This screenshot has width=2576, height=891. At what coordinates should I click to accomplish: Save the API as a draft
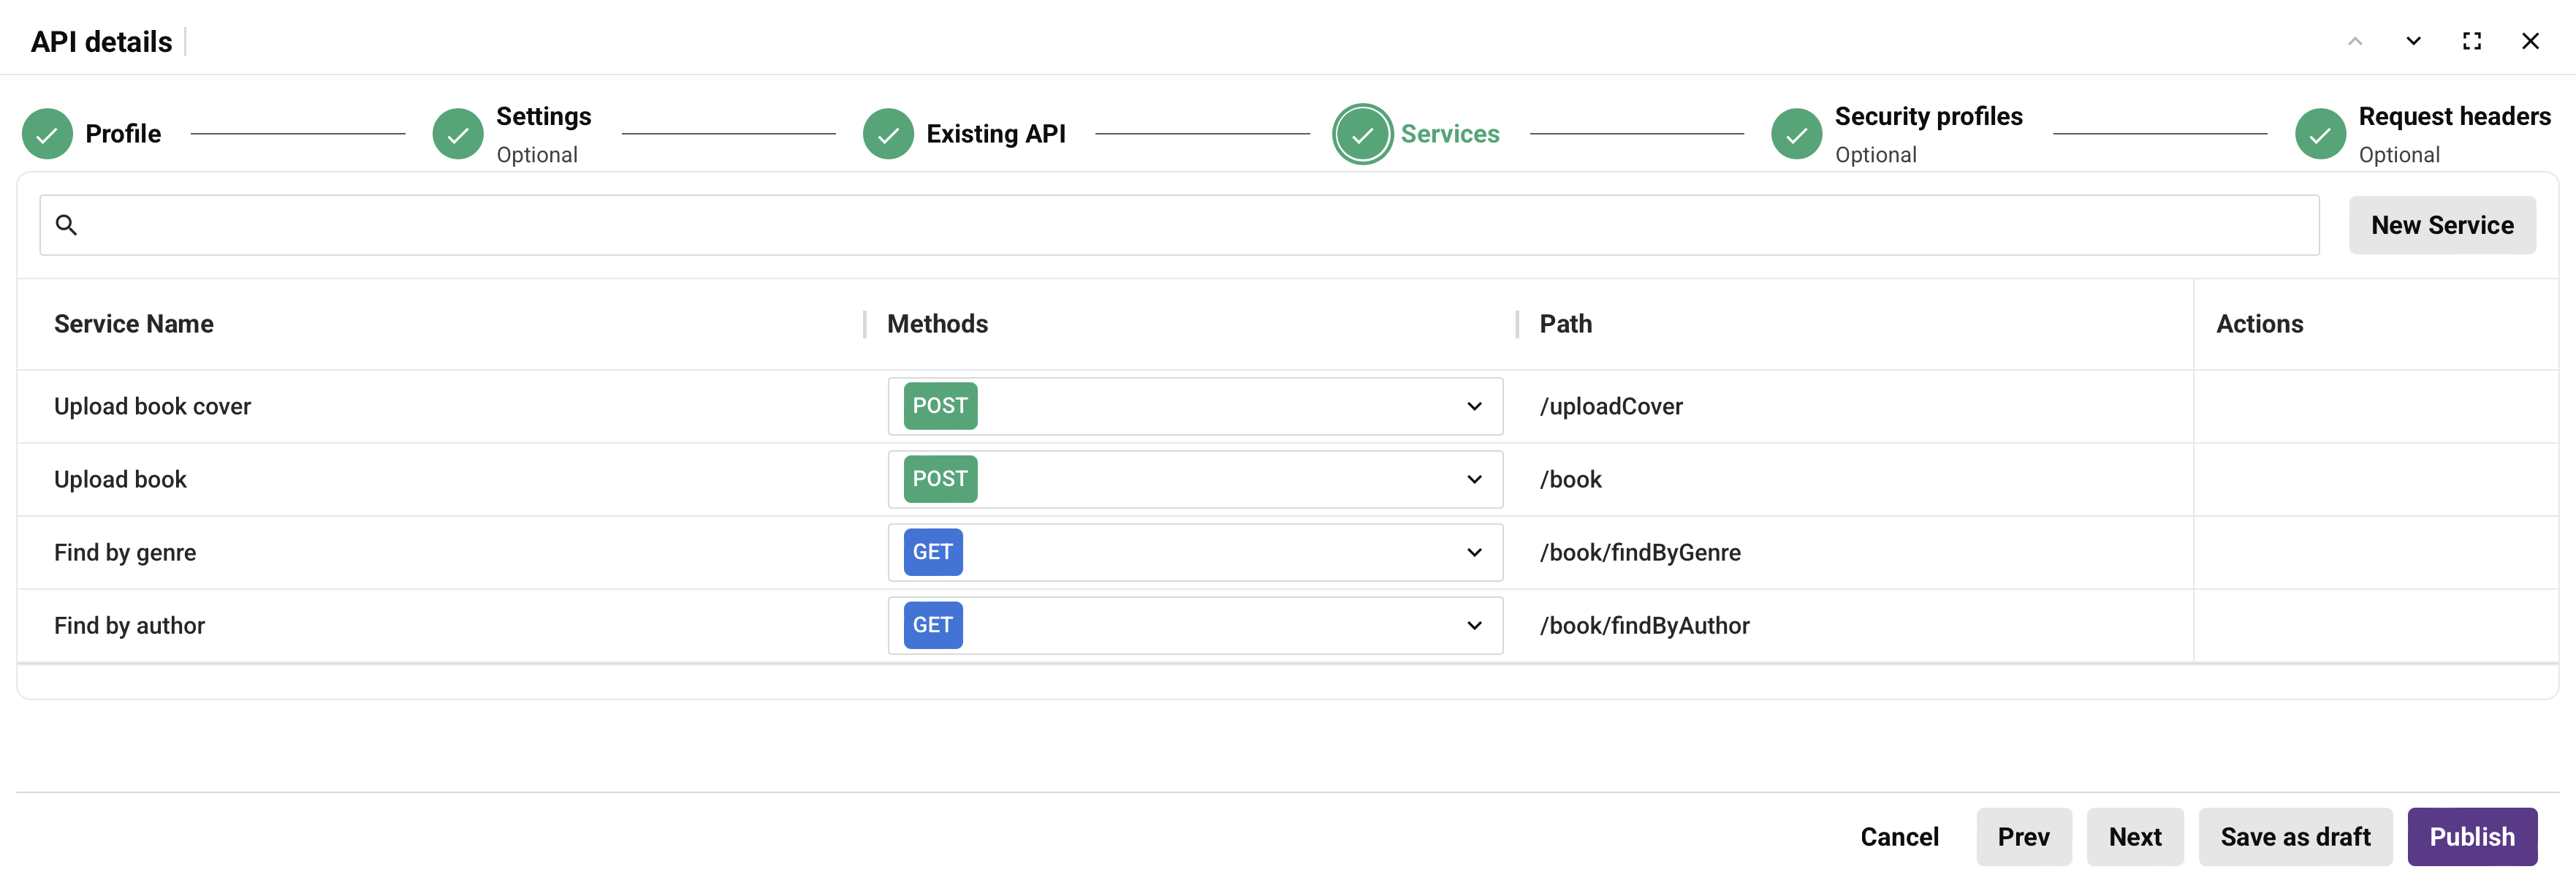[2295, 837]
